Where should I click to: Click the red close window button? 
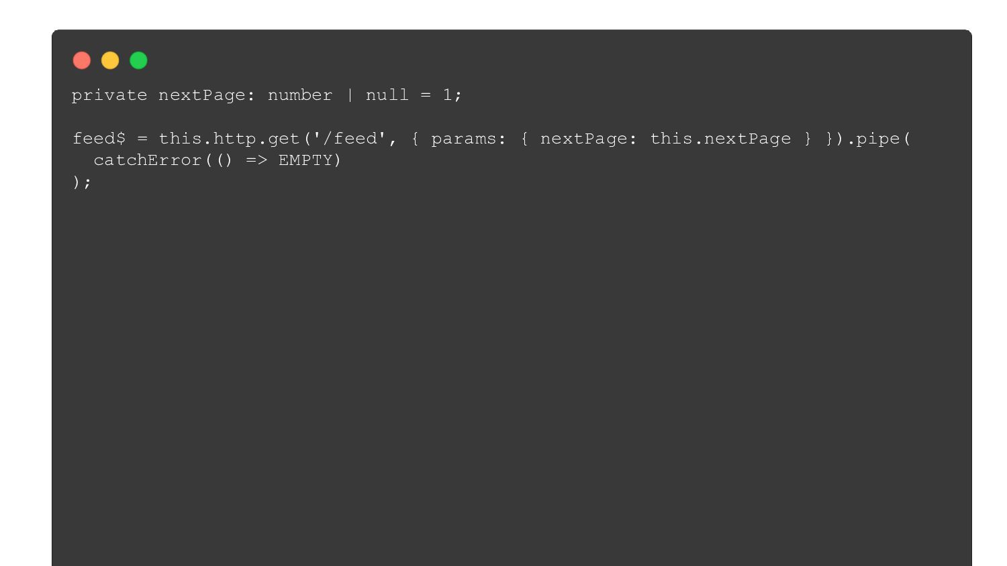[x=82, y=61]
